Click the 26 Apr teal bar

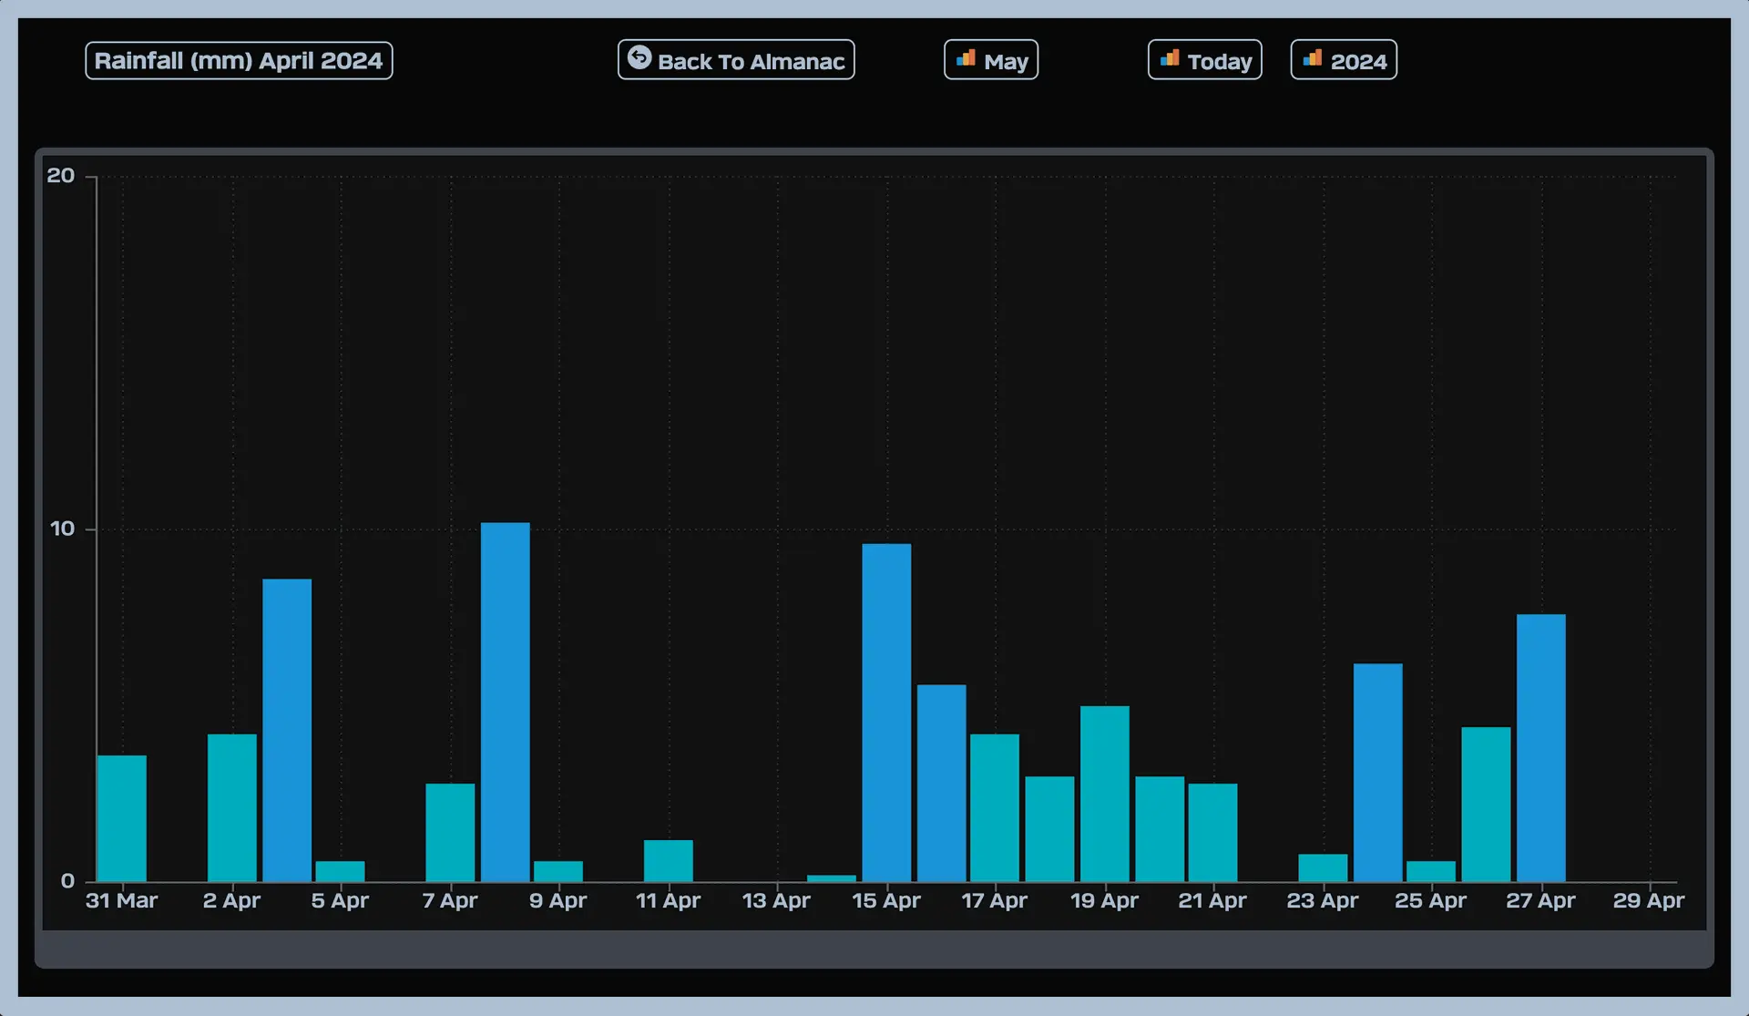tap(1486, 804)
